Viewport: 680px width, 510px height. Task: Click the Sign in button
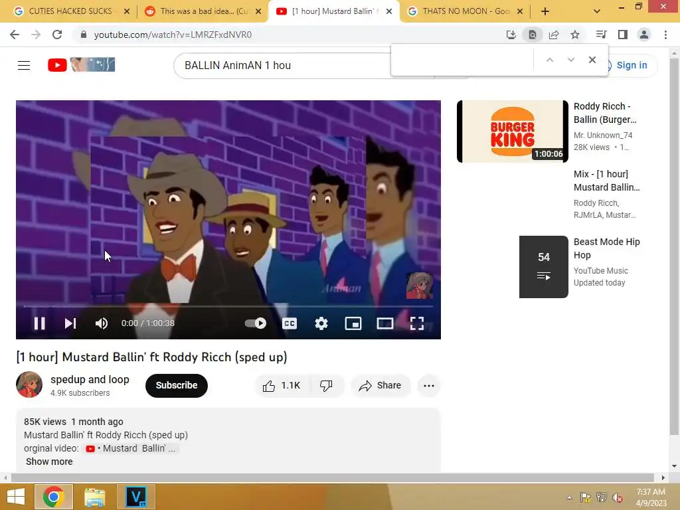pyautogui.click(x=632, y=65)
